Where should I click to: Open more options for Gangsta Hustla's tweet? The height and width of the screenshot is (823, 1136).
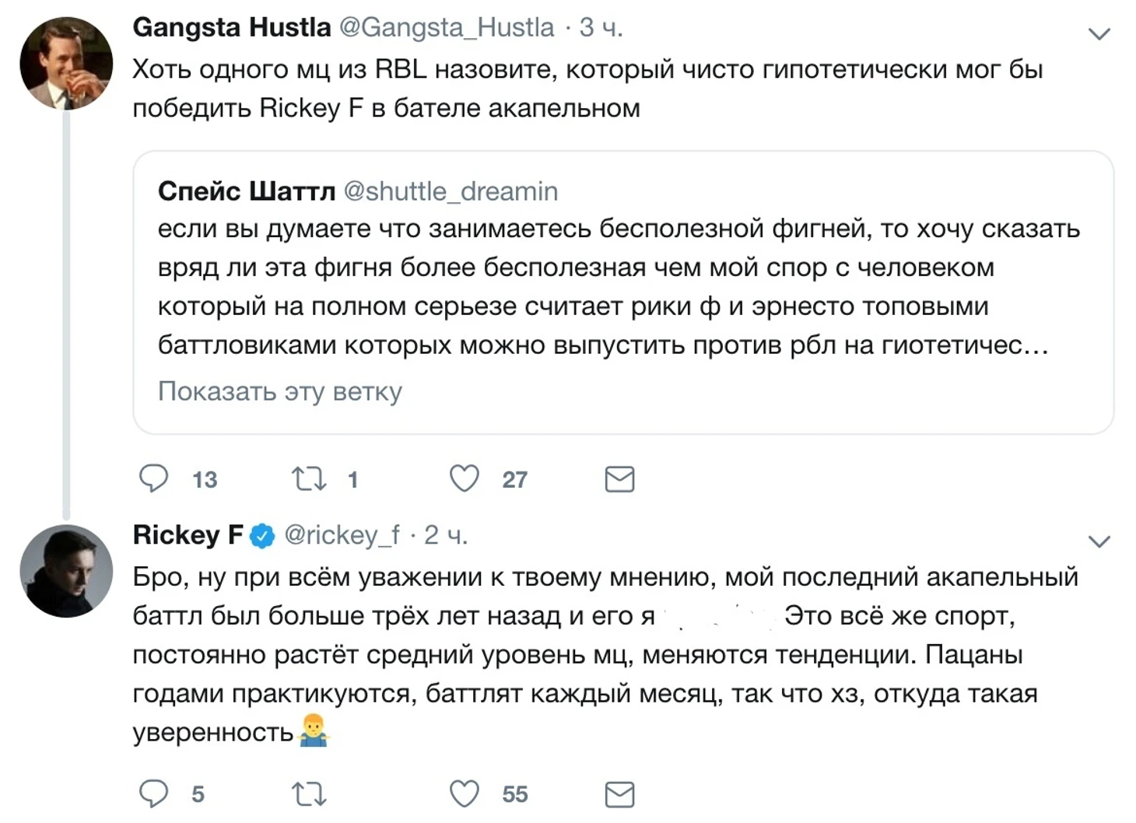[x=1099, y=33]
